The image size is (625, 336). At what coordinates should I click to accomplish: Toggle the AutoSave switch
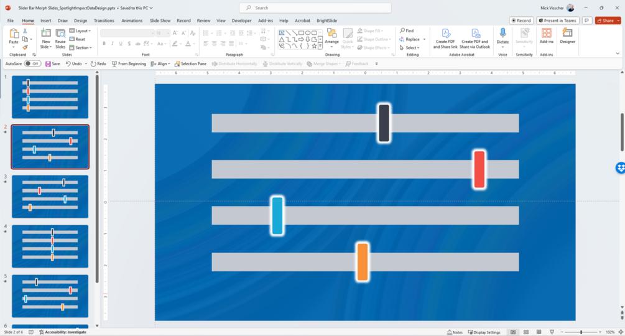(x=32, y=63)
